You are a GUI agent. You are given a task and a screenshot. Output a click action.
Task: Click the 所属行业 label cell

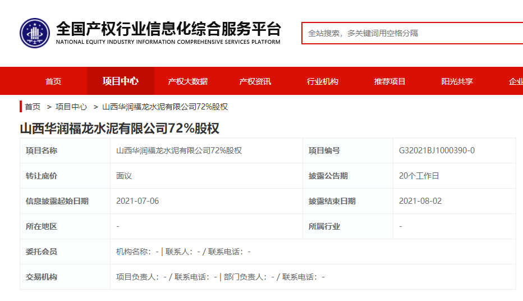pyautogui.click(x=348, y=226)
